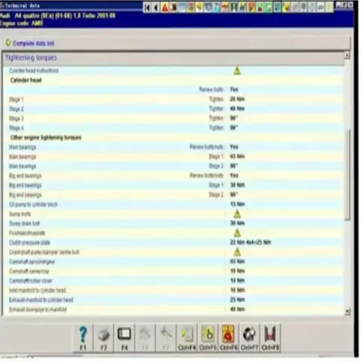Click the vertical scrollbar thumb

coord(347,175)
